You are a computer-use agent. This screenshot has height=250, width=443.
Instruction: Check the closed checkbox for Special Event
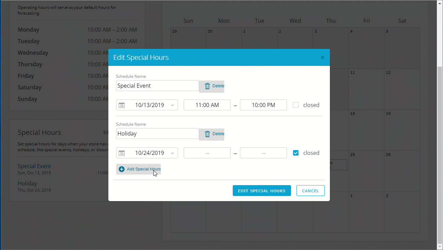(295, 105)
